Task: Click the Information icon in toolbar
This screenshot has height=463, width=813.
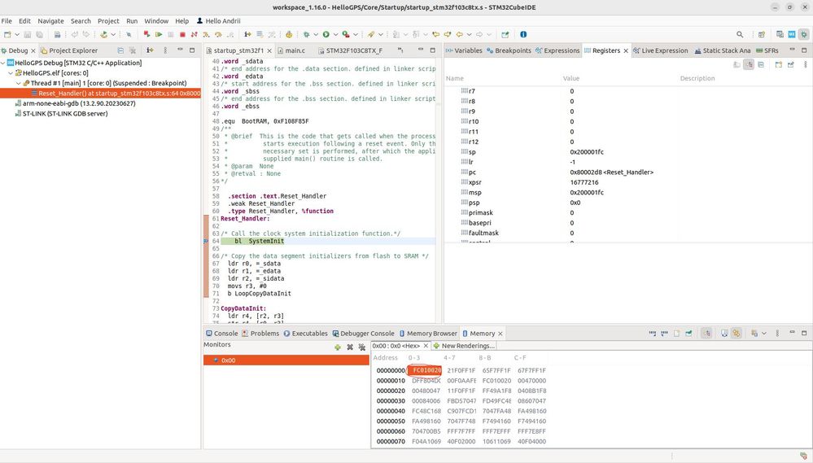Action: pos(523,35)
